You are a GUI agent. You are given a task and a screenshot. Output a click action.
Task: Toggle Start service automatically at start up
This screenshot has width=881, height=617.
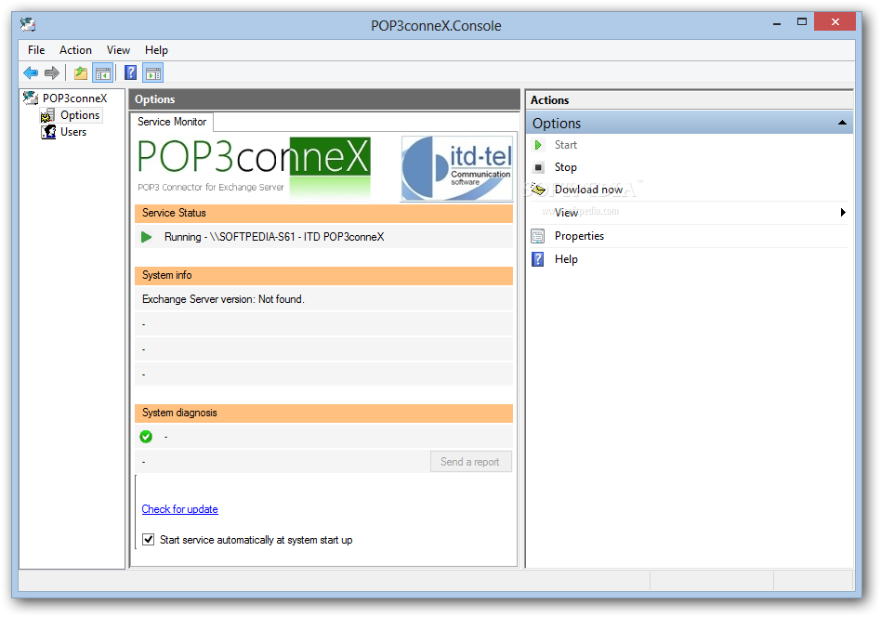[149, 540]
